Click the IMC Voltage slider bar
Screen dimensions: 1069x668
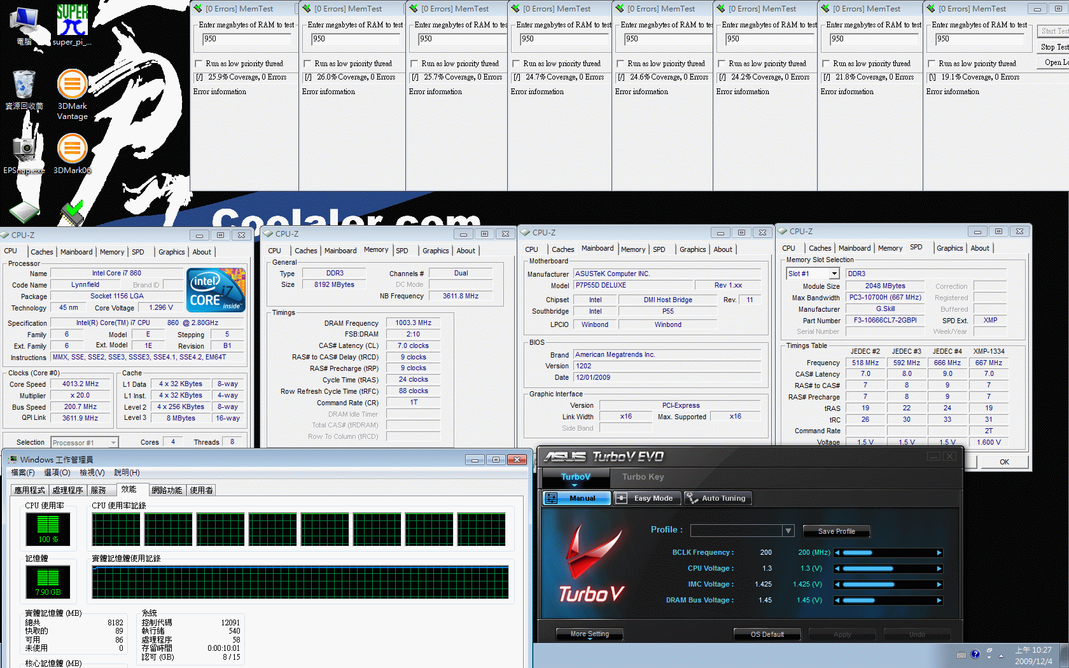(888, 585)
